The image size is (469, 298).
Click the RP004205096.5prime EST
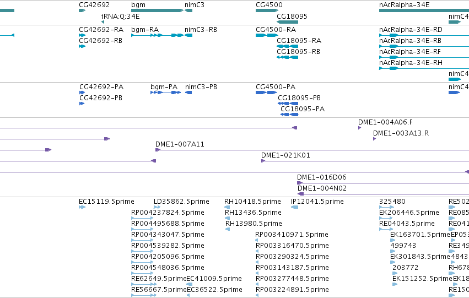(142, 262)
